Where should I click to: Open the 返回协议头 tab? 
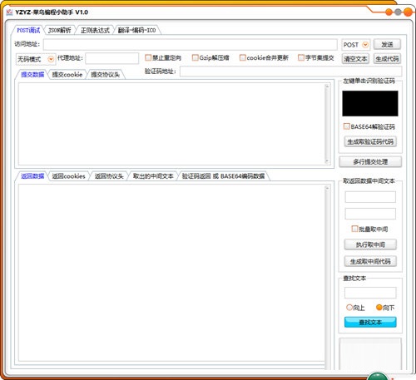click(109, 176)
